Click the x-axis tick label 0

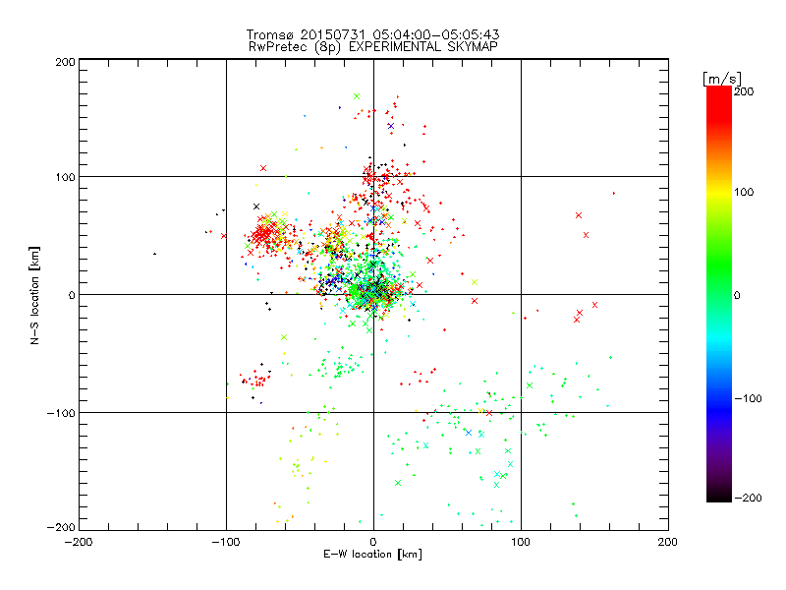(373, 542)
